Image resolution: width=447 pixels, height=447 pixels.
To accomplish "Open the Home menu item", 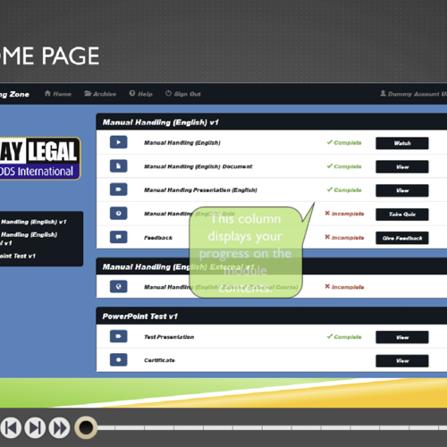I will [58, 94].
